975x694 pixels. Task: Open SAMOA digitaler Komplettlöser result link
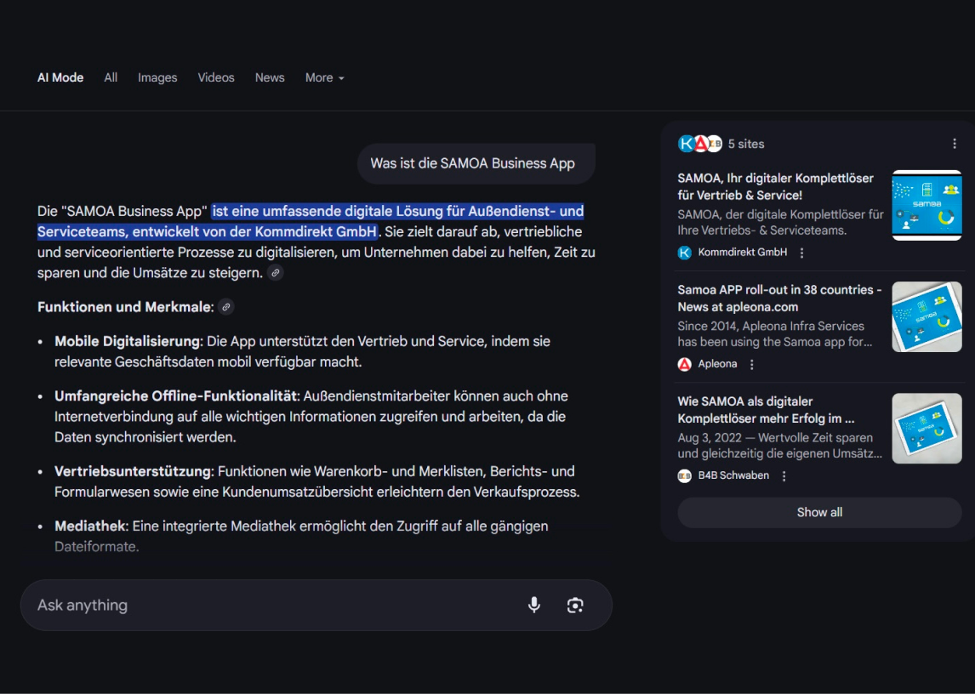tap(775, 186)
